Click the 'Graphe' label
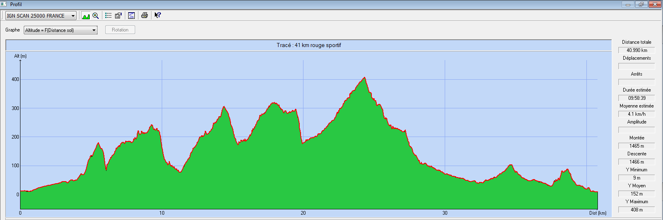Viewport: 663px width, 220px height. 13,30
